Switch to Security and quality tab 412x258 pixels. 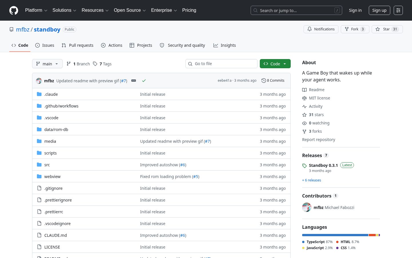point(182,45)
